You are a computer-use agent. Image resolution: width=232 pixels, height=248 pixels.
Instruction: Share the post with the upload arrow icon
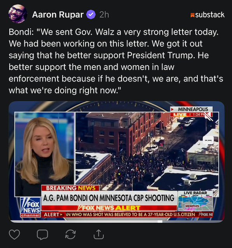pyautogui.click(x=98, y=234)
